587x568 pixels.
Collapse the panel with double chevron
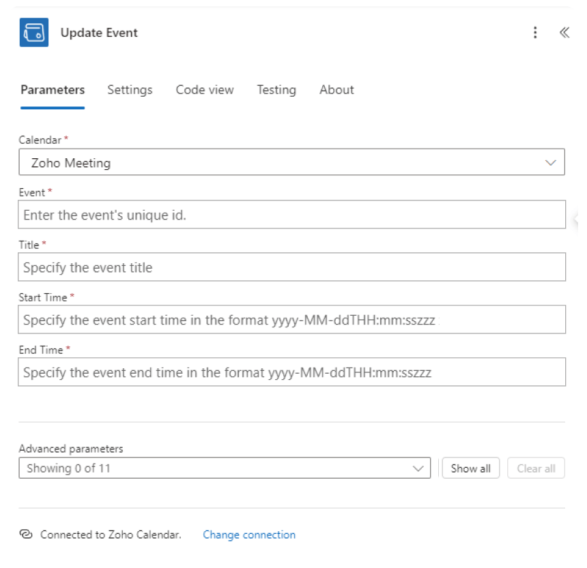coord(564,33)
